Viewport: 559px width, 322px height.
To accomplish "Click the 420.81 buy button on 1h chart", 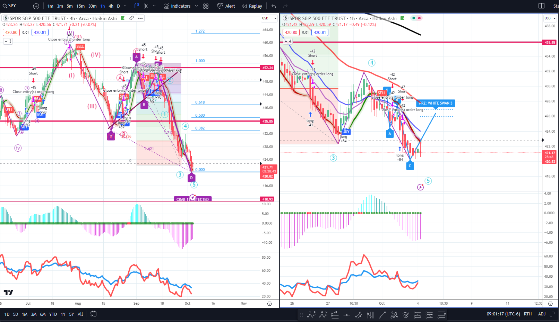I will pos(320,33).
